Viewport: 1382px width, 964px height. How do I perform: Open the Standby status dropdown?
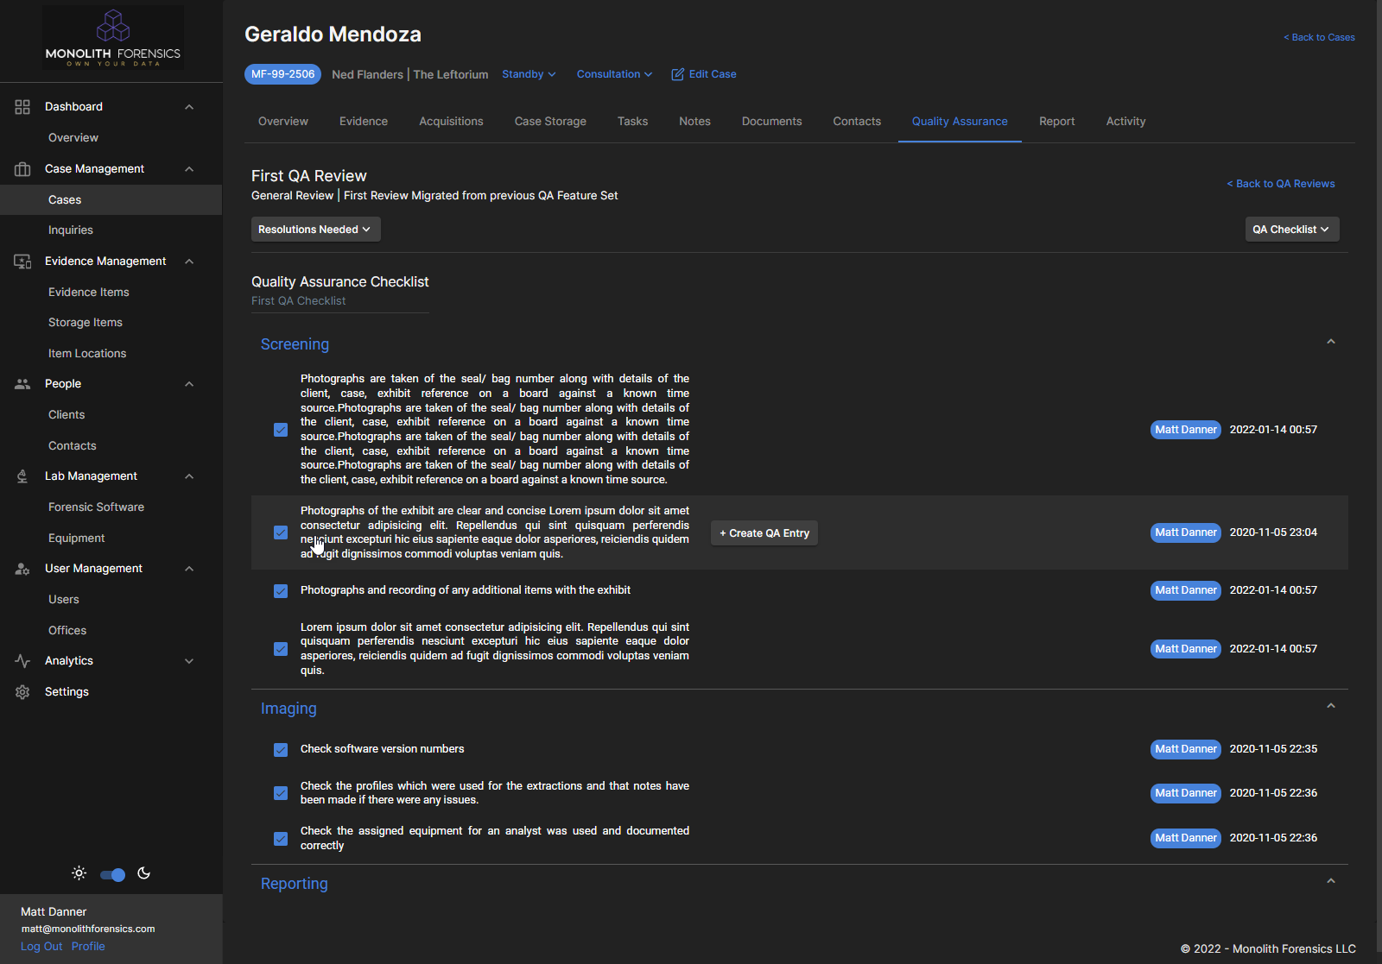tap(528, 74)
